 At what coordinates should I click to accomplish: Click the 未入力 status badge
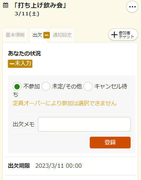point(20,64)
